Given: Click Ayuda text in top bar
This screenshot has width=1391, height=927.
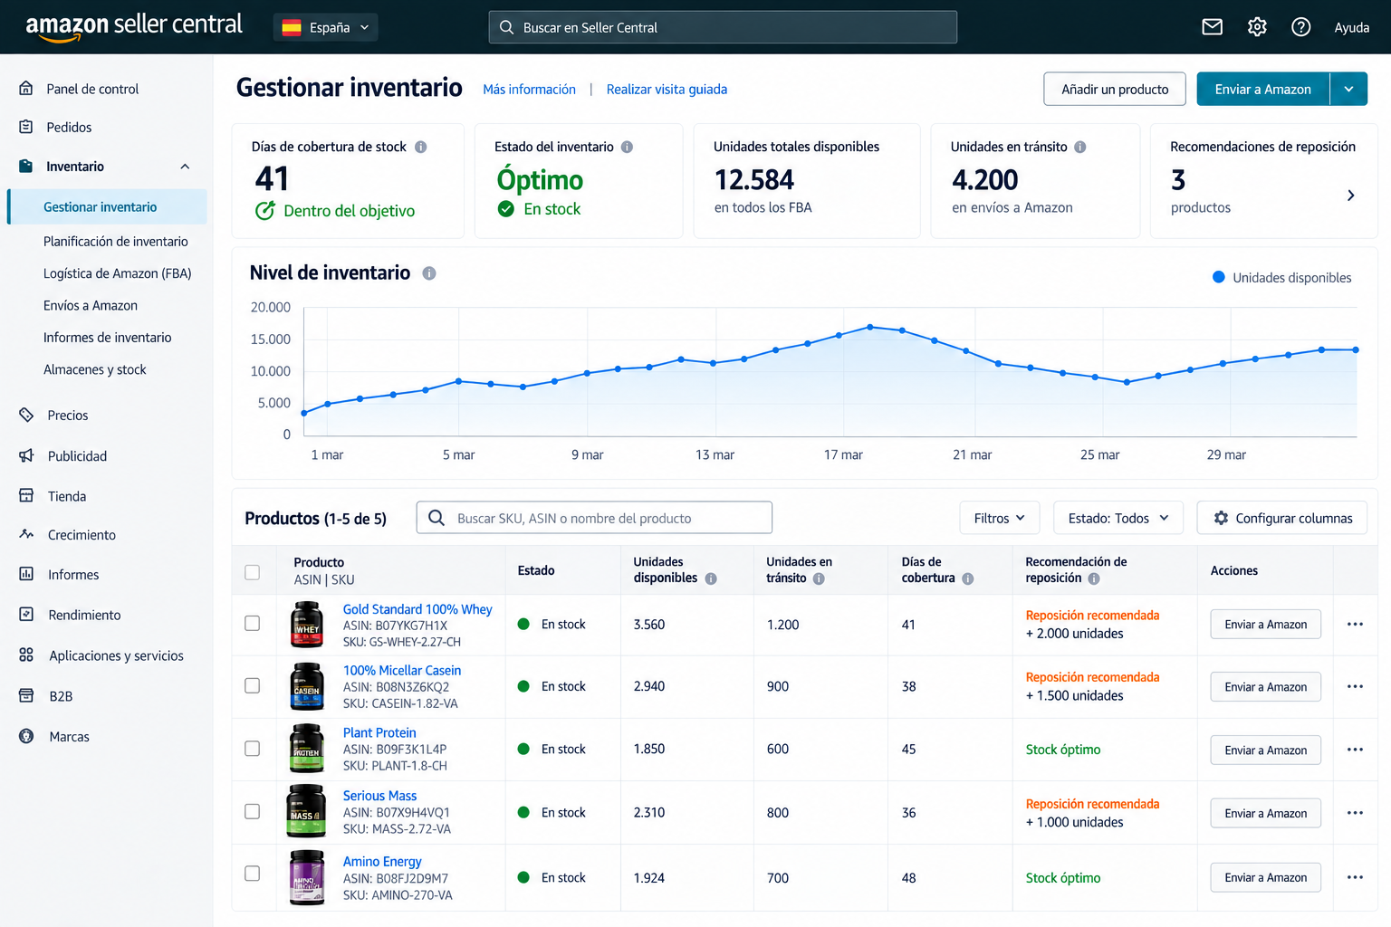Looking at the screenshot, I should (x=1351, y=27).
